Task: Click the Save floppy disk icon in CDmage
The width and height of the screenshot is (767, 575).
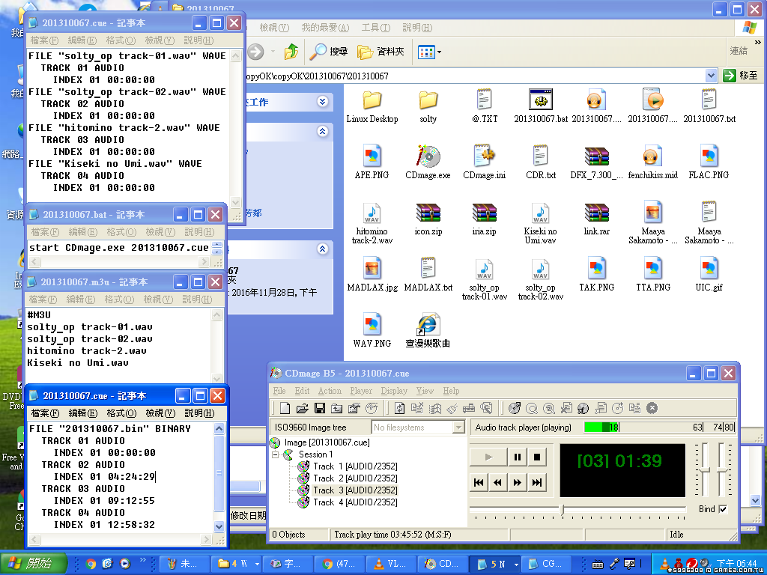Action: (320, 408)
